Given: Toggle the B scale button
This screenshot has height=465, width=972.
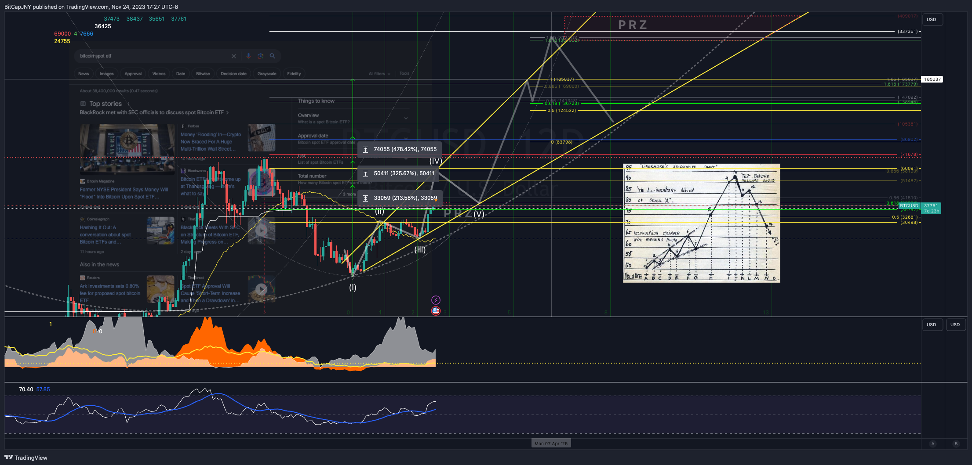Looking at the screenshot, I should tap(956, 443).
